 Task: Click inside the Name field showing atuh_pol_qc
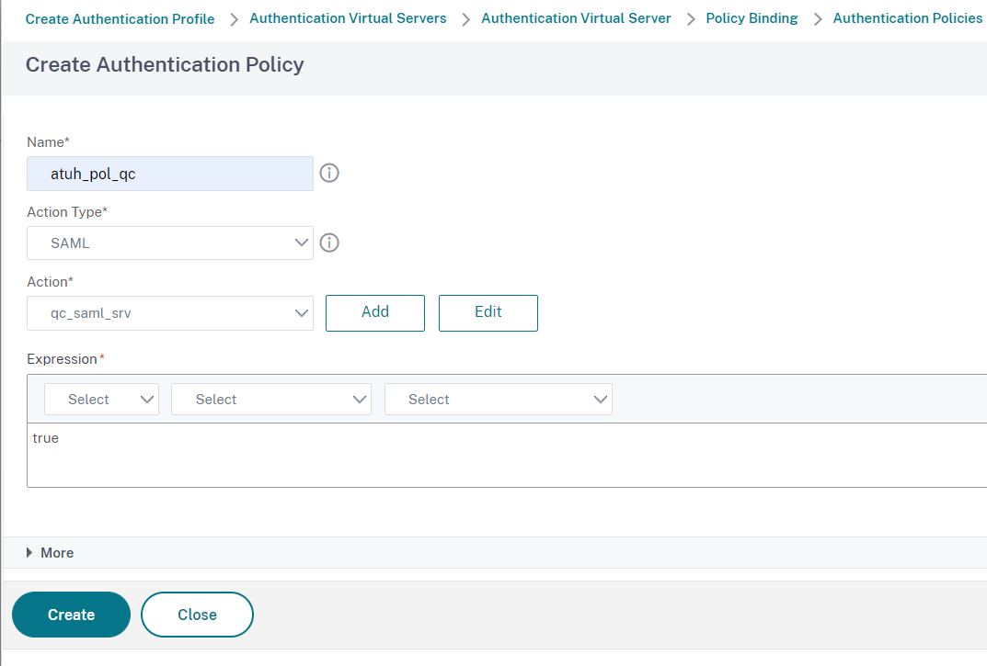tap(169, 173)
